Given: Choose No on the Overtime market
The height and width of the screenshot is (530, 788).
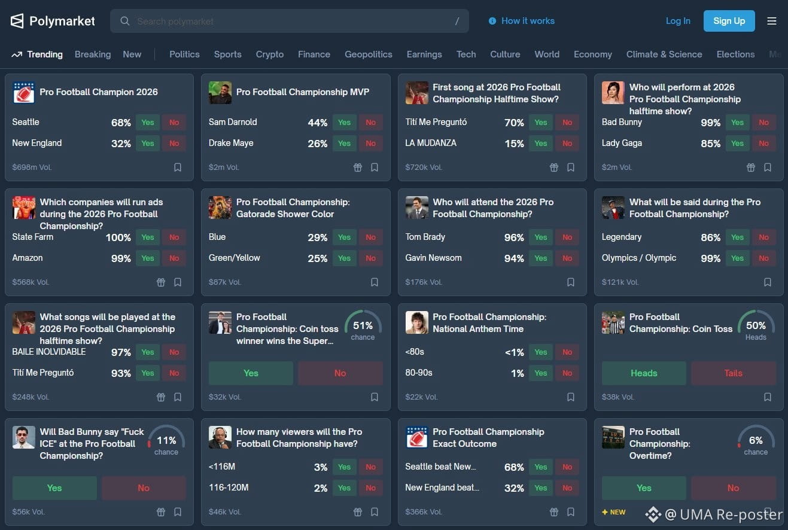Looking at the screenshot, I should [x=734, y=488].
